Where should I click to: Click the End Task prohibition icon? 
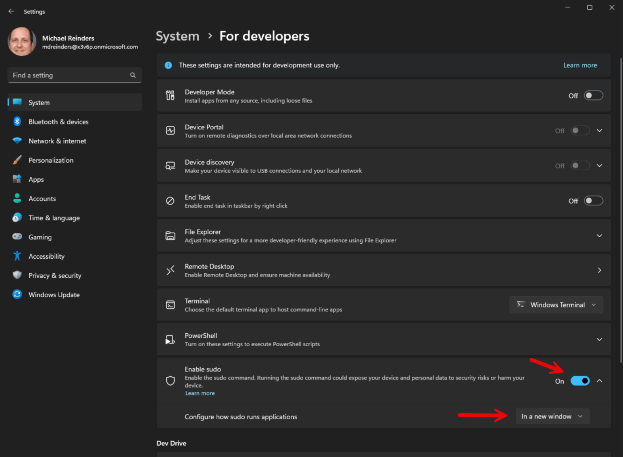coord(170,201)
